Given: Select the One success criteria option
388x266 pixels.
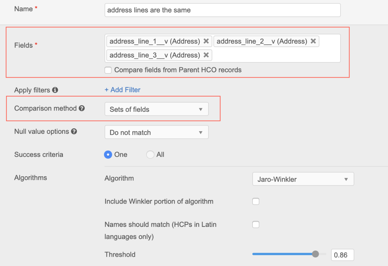Looking at the screenshot, I should pos(108,155).
